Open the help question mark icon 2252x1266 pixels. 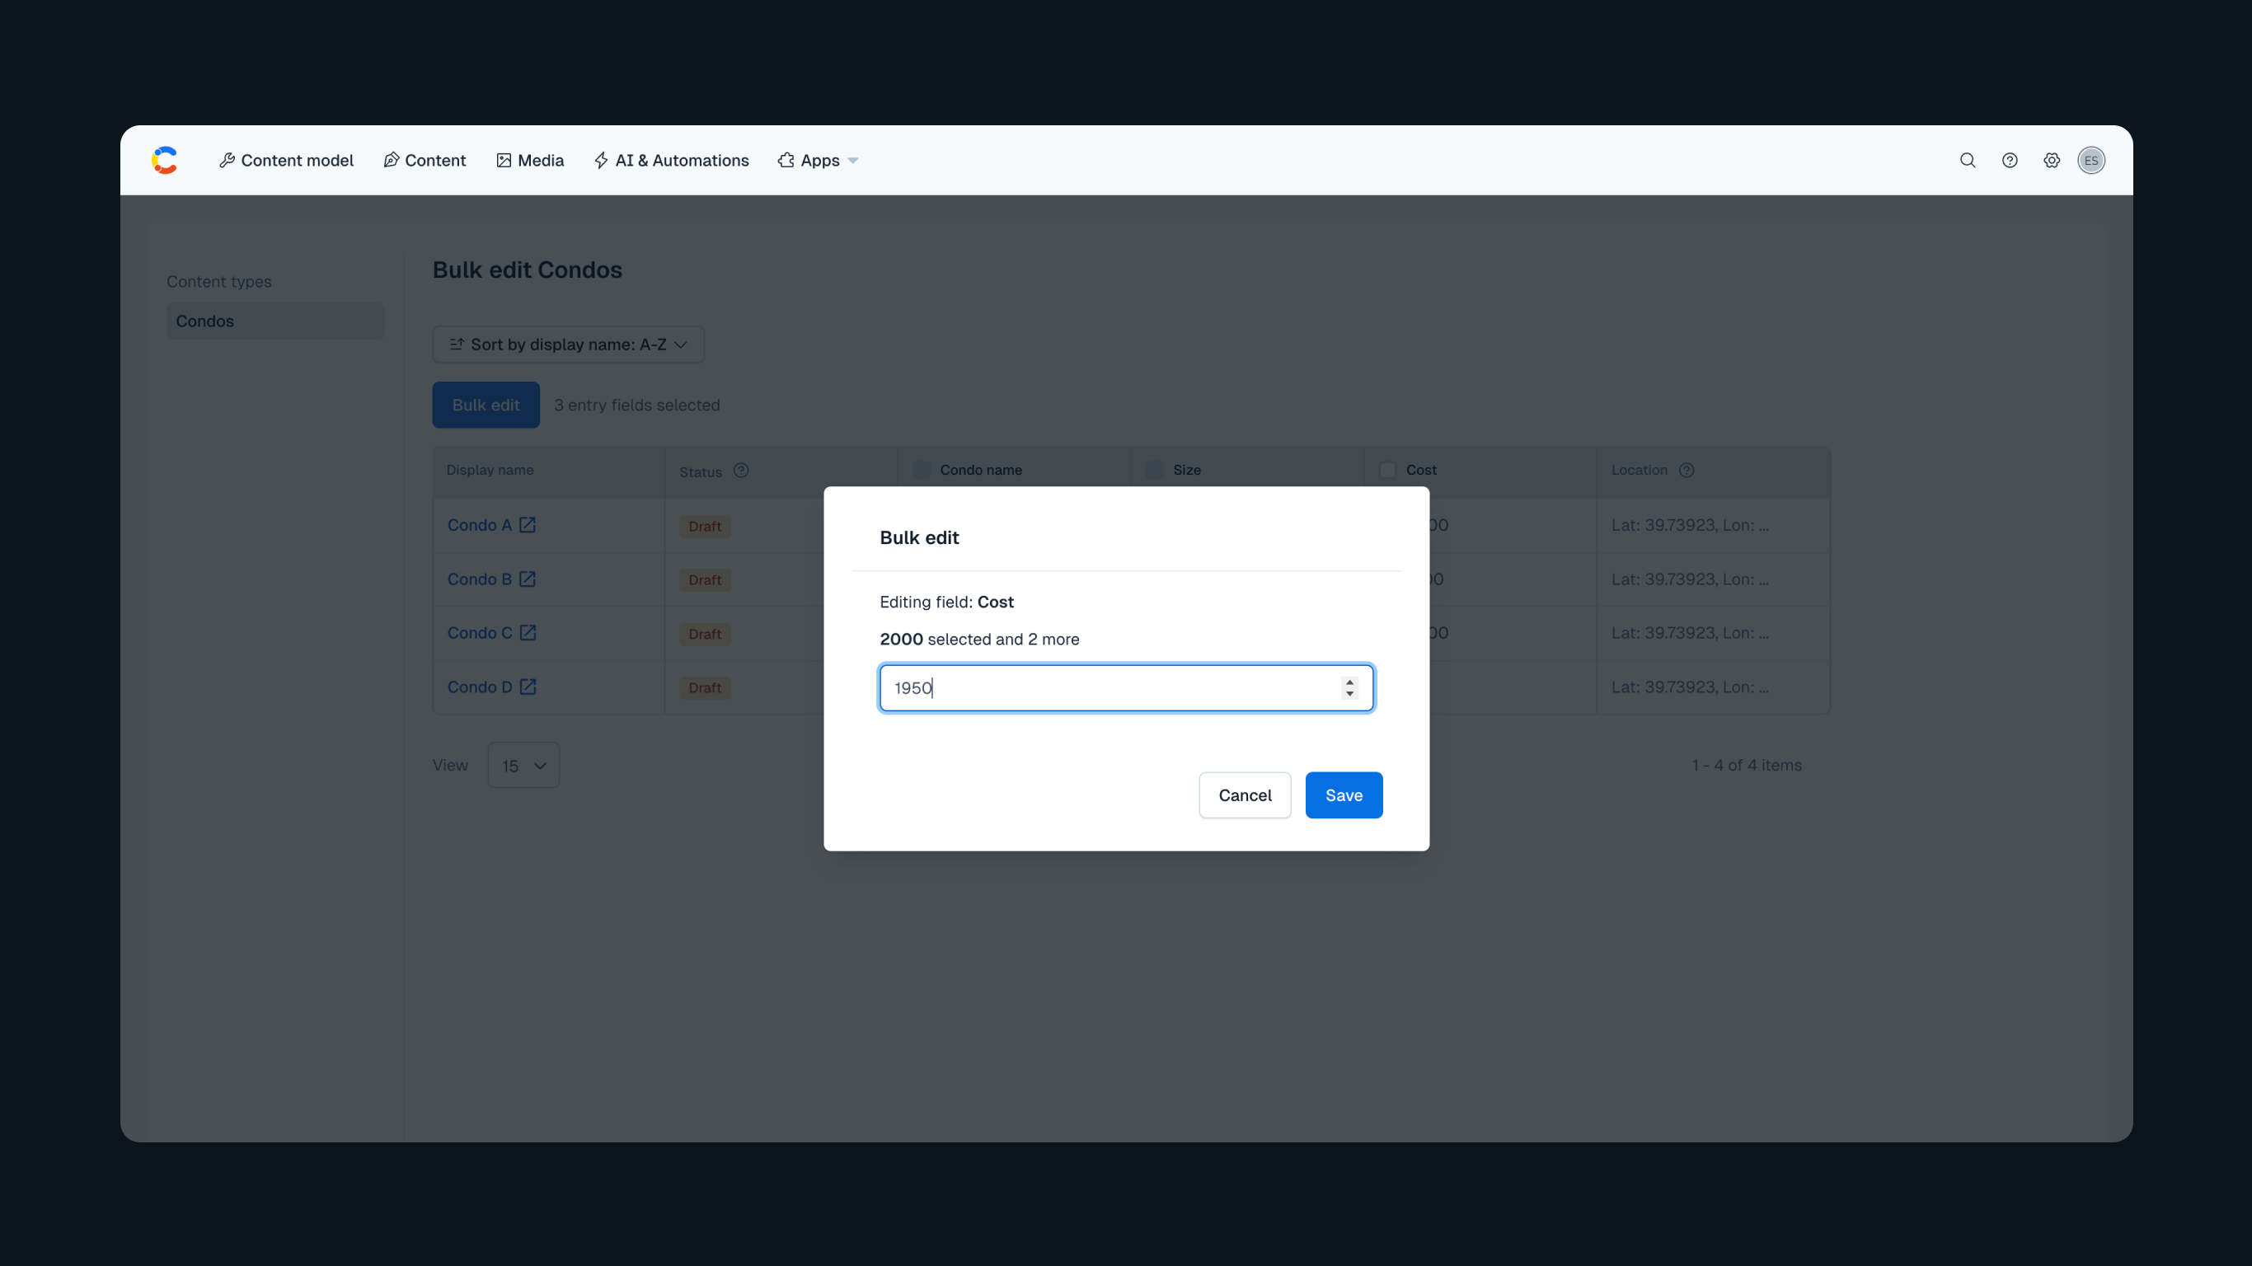pyautogui.click(x=2010, y=160)
